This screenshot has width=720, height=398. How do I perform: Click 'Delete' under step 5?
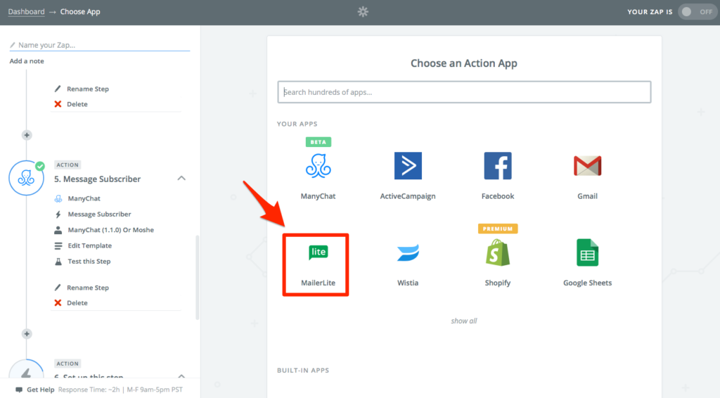point(77,303)
